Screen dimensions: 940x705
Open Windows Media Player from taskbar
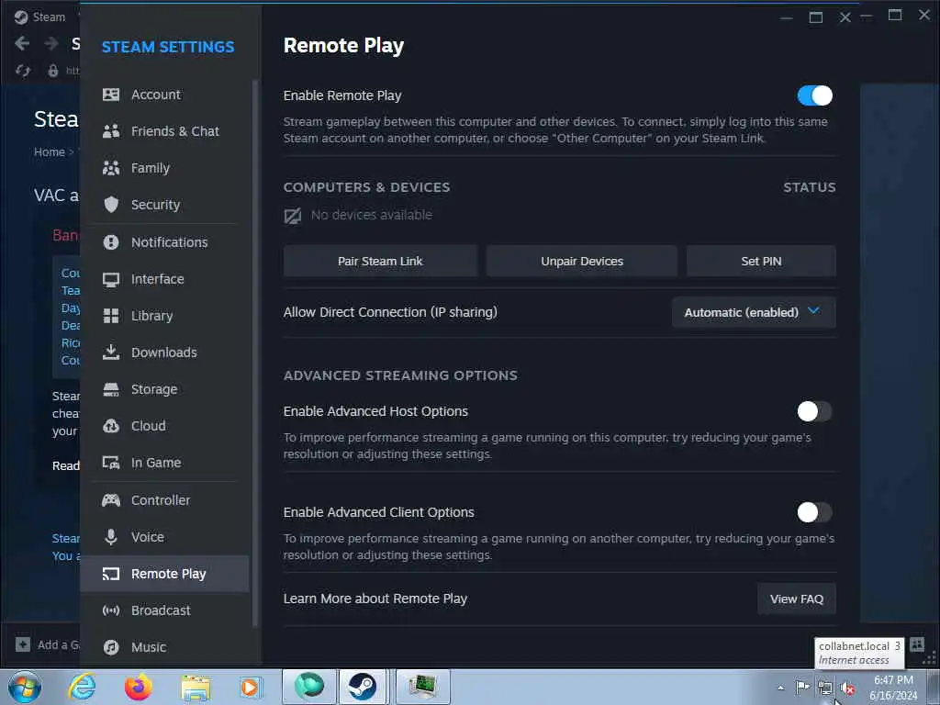[251, 687]
